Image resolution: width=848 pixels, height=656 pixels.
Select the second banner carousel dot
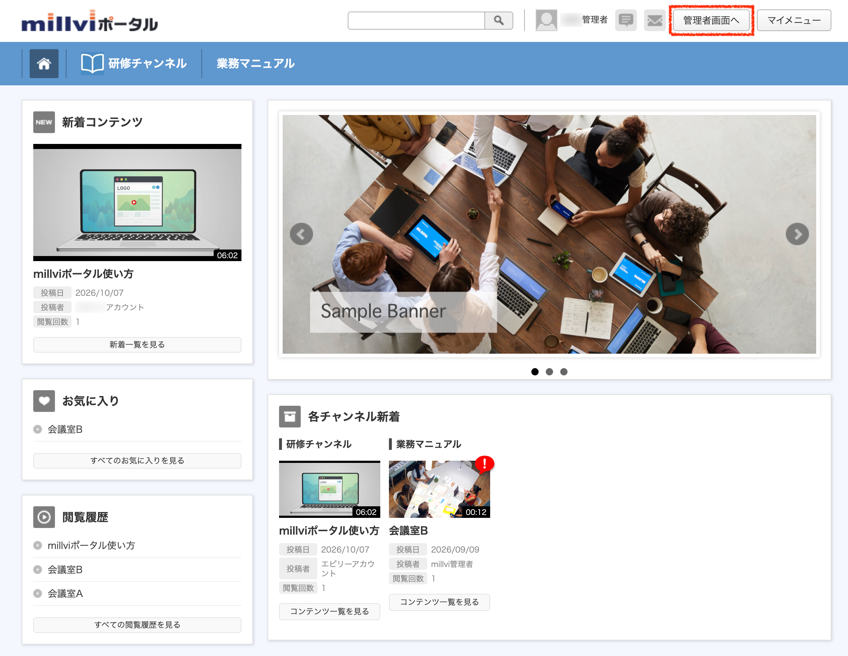click(549, 372)
